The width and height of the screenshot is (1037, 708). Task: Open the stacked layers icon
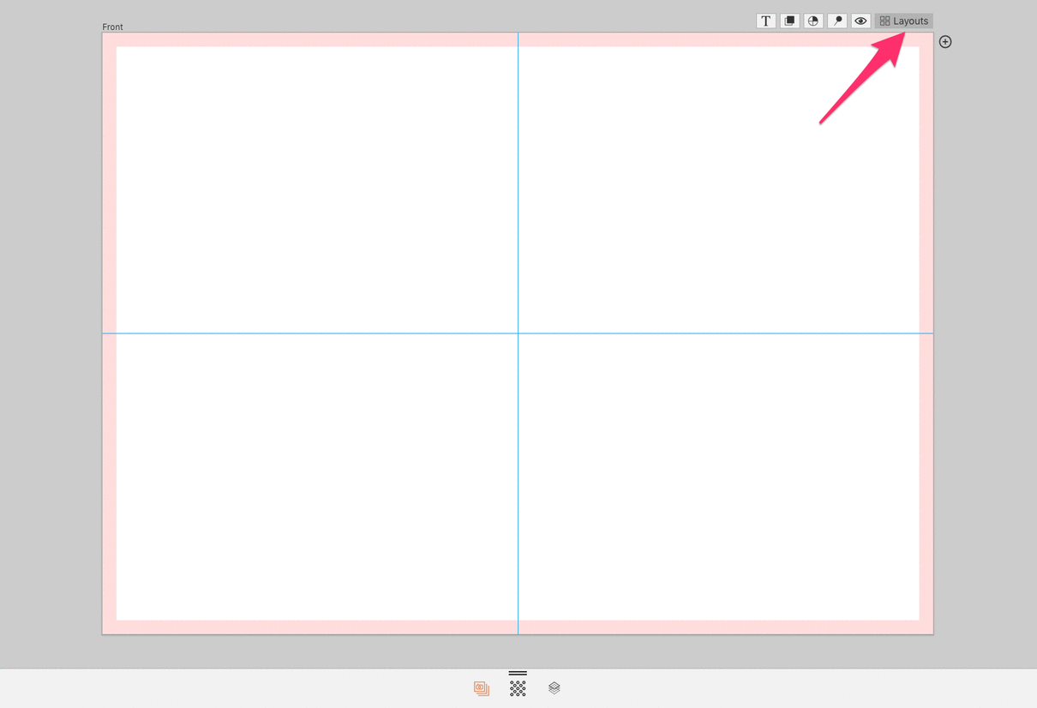(x=554, y=687)
